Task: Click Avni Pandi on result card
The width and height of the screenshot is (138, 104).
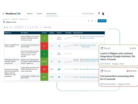Action: (105, 64)
